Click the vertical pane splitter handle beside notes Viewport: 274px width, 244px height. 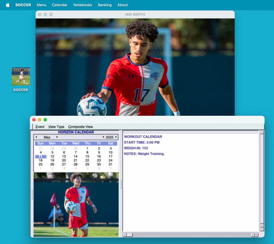tap(121, 184)
